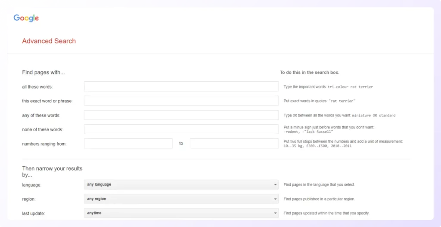
Task: Open the 'anytime' last update dropdown
Action: coord(181,213)
